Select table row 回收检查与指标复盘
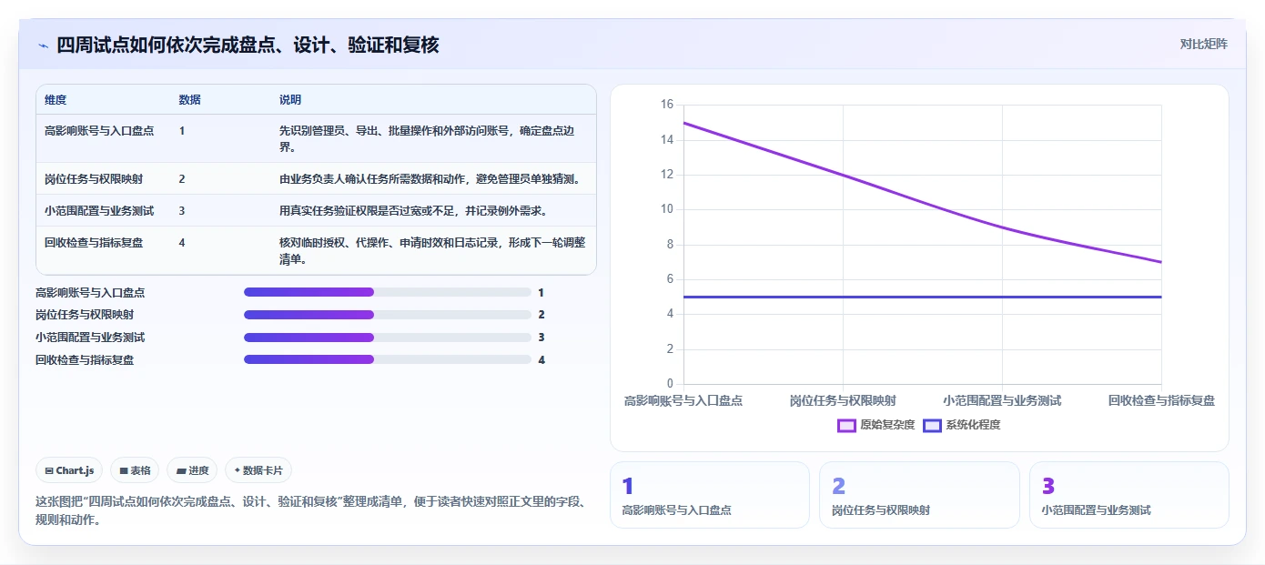The width and height of the screenshot is (1265, 565). click(x=316, y=250)
